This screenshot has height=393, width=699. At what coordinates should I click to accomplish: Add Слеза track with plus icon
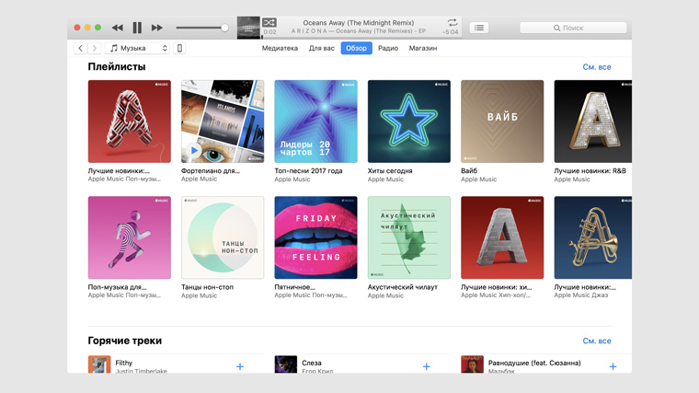pos(426,366)
